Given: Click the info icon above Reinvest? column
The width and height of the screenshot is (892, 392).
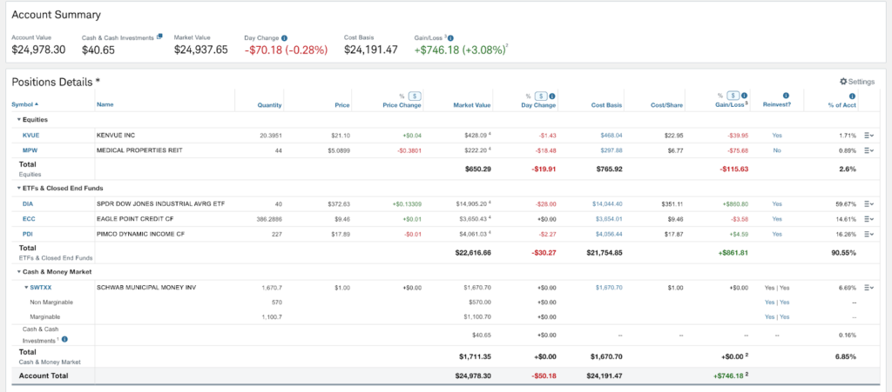Looking at the screenshot, I should click(786, 96).
